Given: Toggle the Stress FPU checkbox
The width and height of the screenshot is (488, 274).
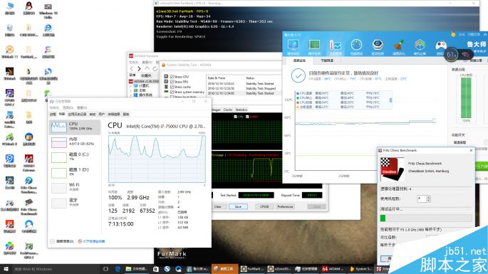Looking at the screenshot, I should click(x=172, y=82).
